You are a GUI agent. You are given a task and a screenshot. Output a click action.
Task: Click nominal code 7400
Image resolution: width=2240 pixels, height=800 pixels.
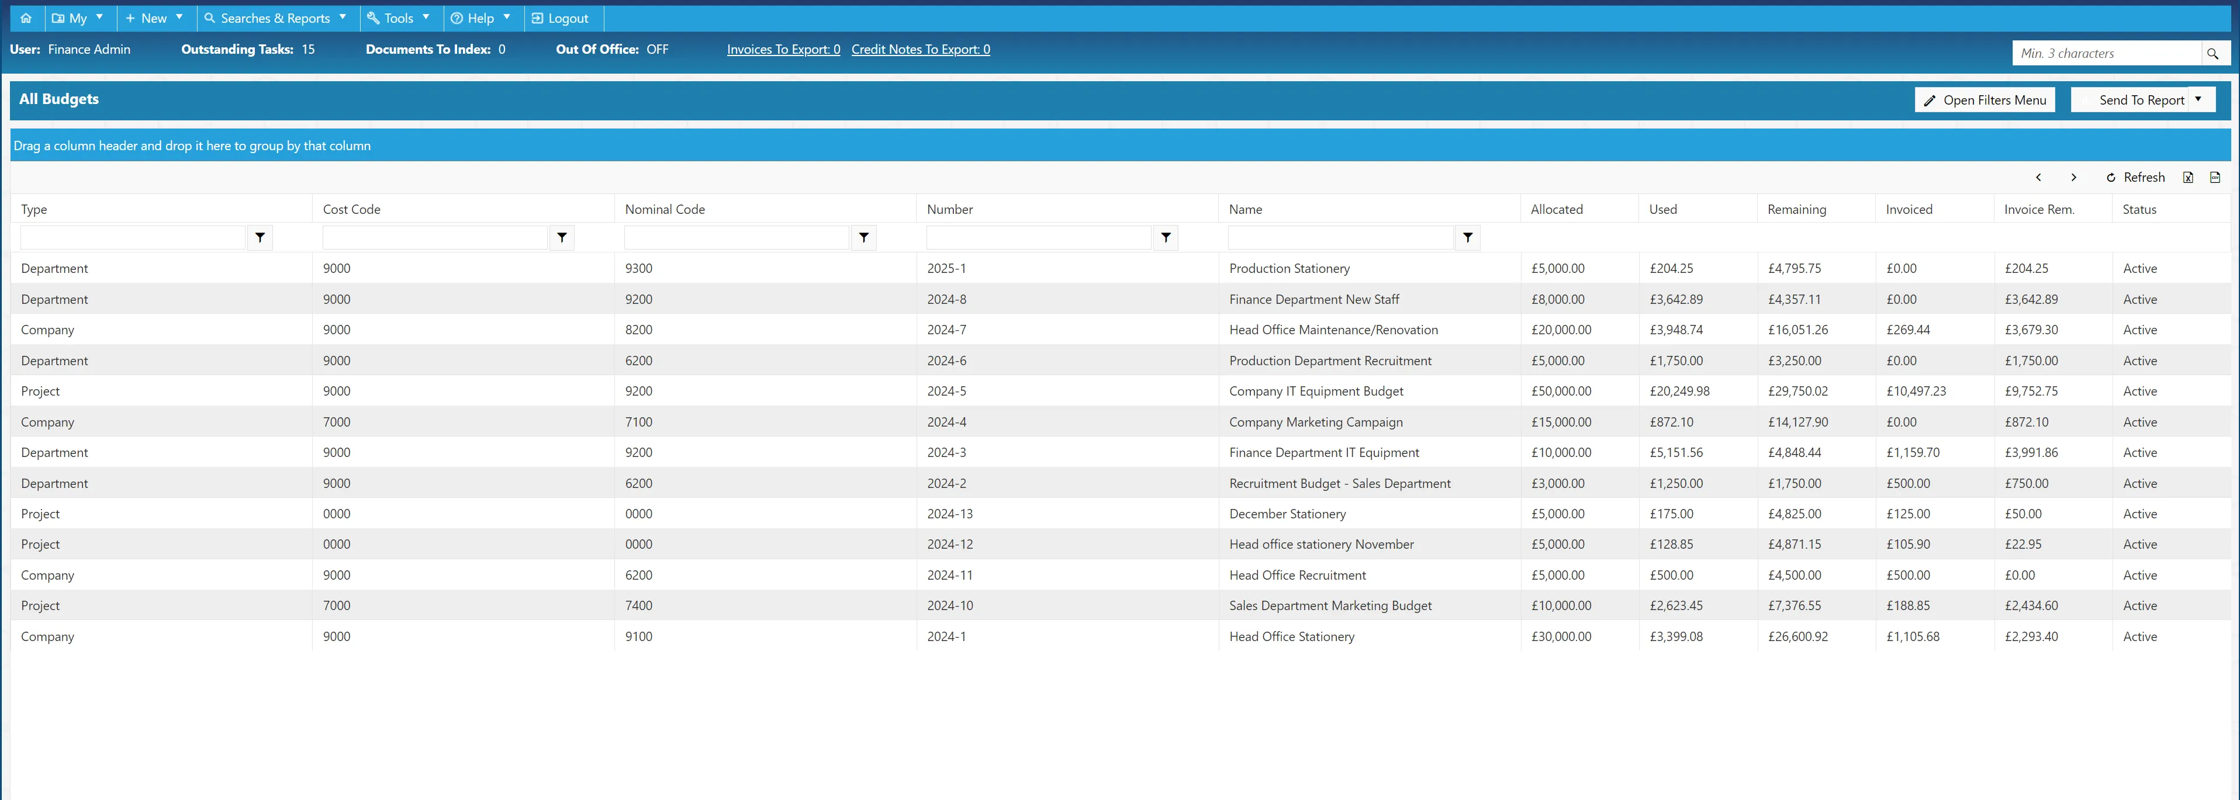pyautogui.click(x=638, y=605)
